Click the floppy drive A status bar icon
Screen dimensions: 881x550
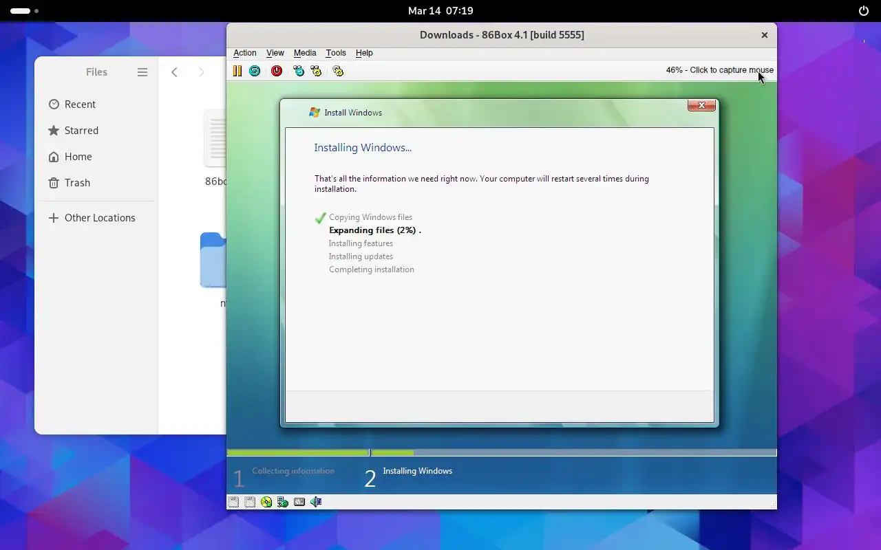(x=233, y=502)
